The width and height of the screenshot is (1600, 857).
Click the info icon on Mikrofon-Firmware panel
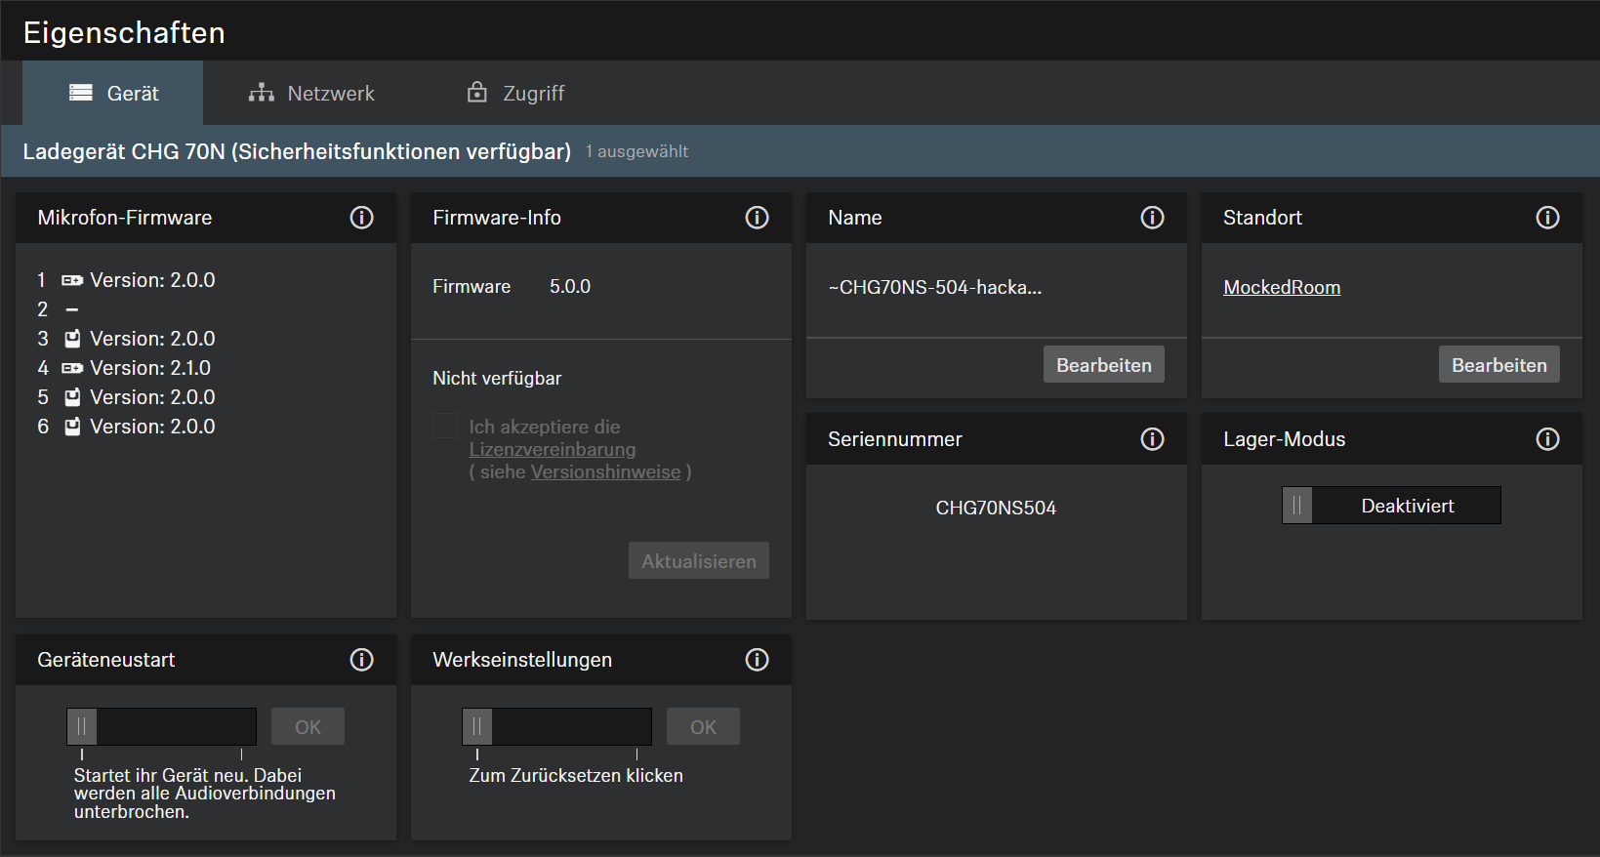coord(361,218)
